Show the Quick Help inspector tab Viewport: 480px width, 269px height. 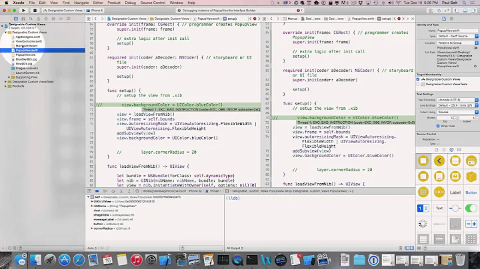(452, 19)
